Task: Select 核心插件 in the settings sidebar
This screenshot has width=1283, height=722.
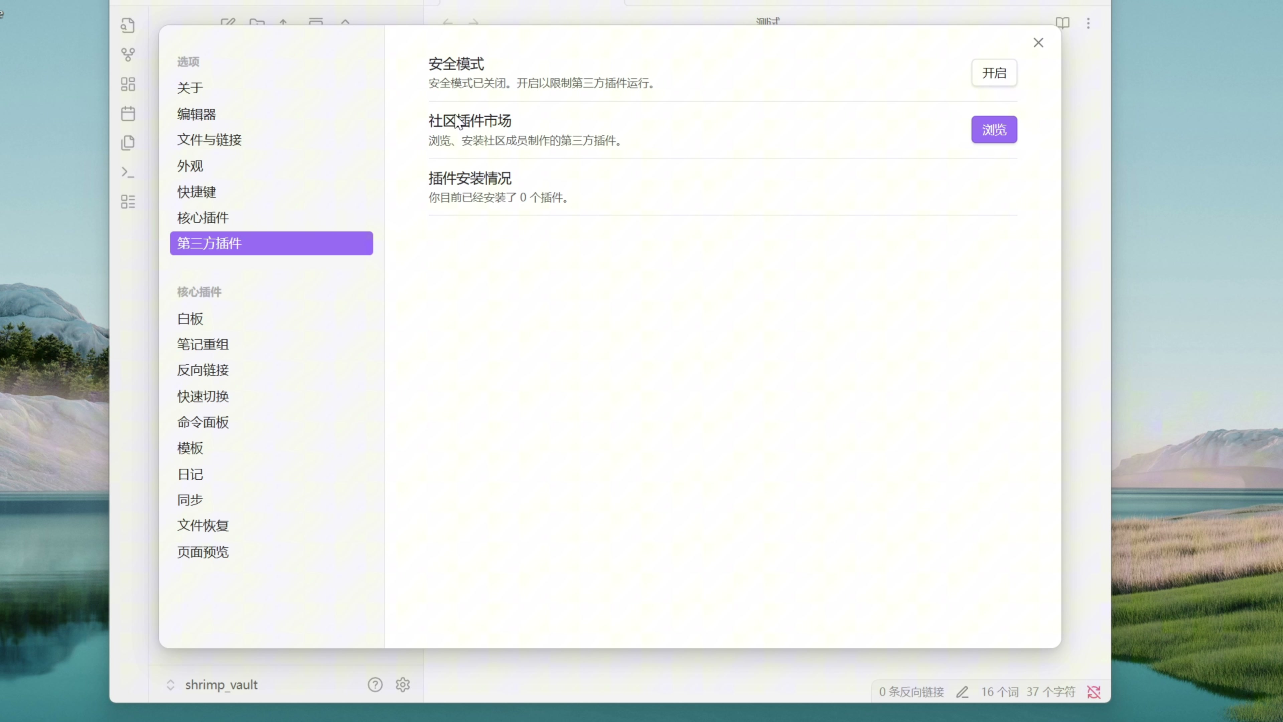Action: 203,218
